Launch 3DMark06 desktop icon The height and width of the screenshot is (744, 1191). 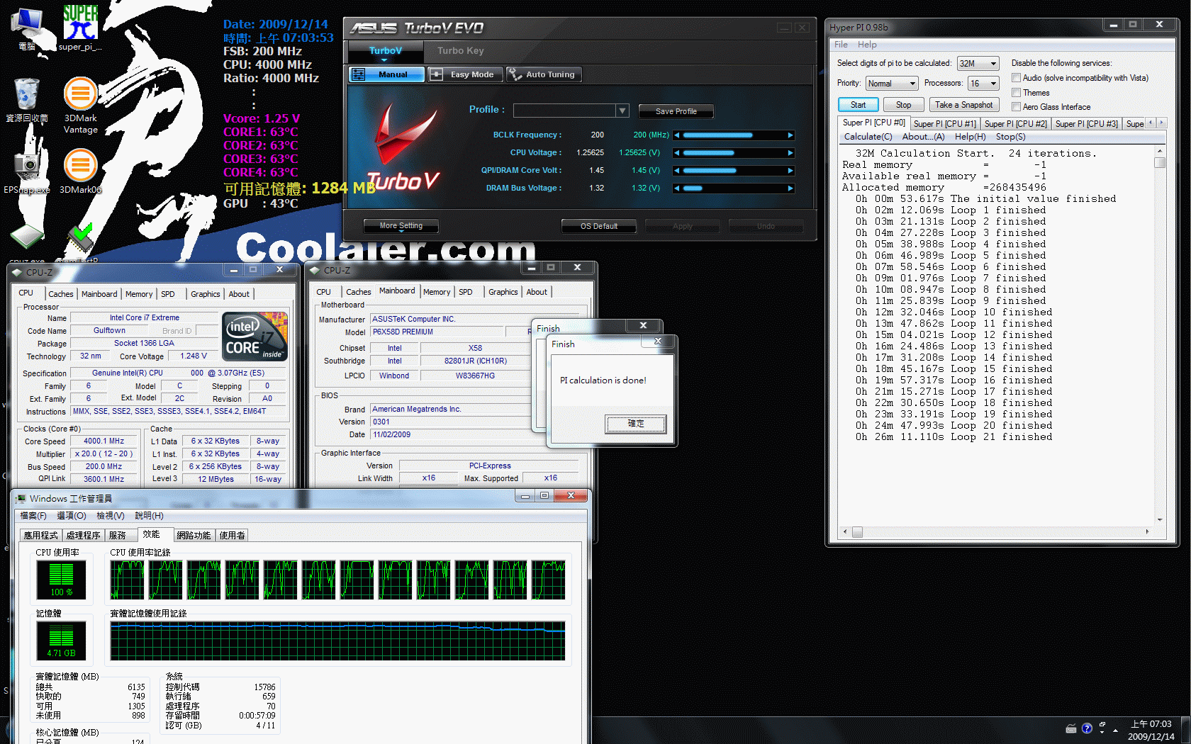(80, 171)
